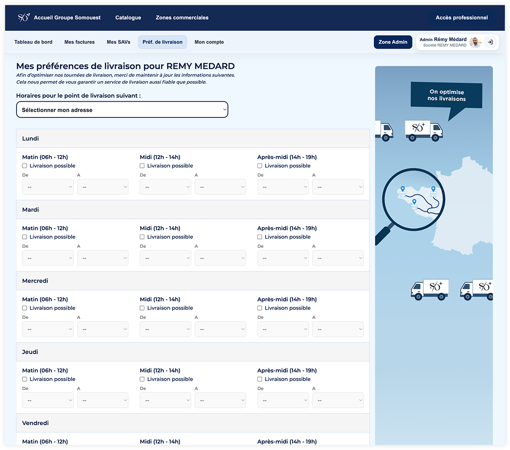The height and width of the screenshot is (450, 510).
Task: Click the "On optimise nos livraisons" speech bubble
Action: 447,96
